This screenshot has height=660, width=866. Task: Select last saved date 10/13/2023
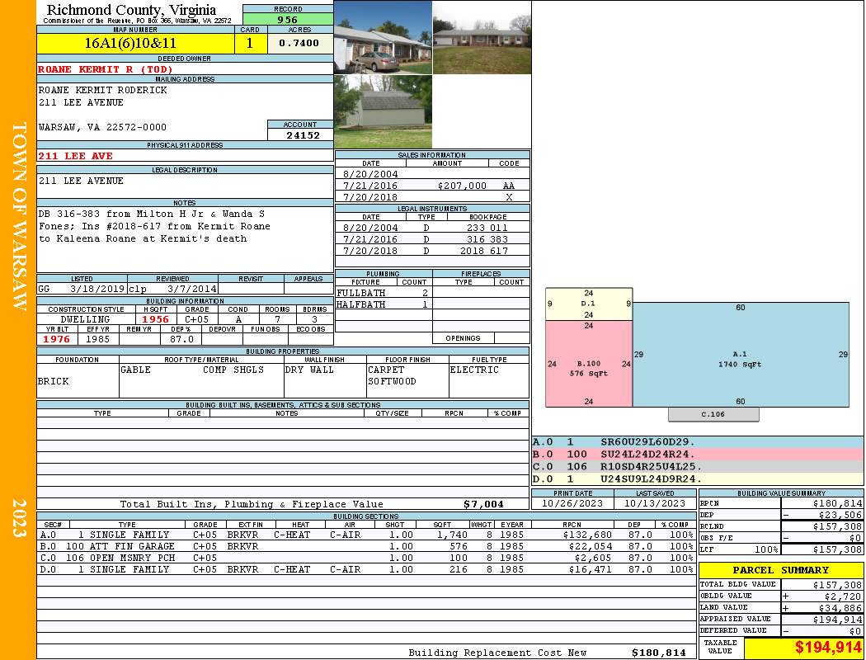[x=655, y=503]
